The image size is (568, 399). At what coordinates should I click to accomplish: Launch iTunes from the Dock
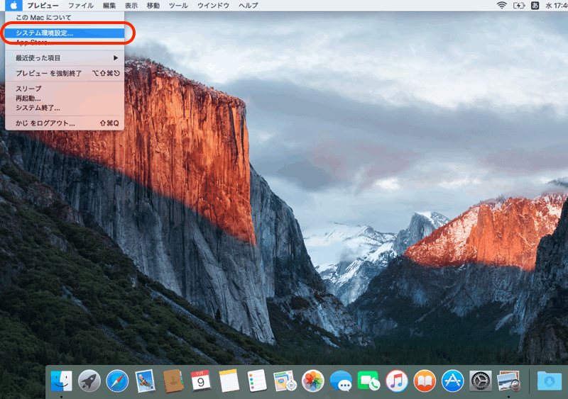(397, 381)
